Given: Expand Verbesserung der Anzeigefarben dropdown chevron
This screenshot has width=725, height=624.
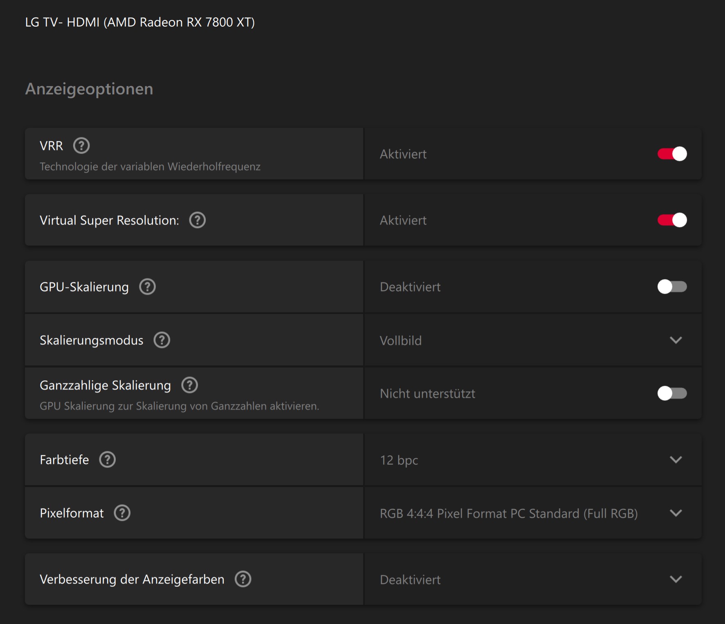Looking at the screenshot, I should pos(676,579).
